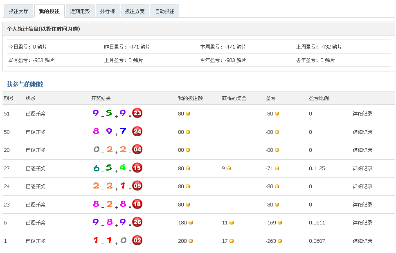Click the red result ball 24 in period 50
The height and width of the screenshot is (253, 396).
coord(137,131)
